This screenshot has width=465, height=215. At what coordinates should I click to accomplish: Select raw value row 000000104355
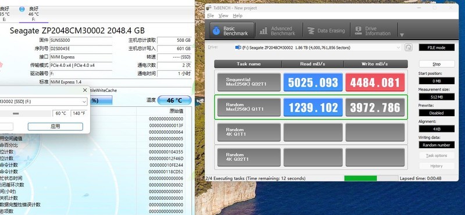(166, 152)
